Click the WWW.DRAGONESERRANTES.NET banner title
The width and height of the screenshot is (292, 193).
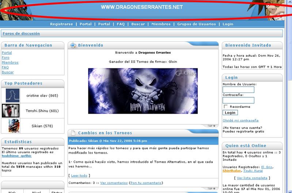pyautogui.click(x=142, y=7)
